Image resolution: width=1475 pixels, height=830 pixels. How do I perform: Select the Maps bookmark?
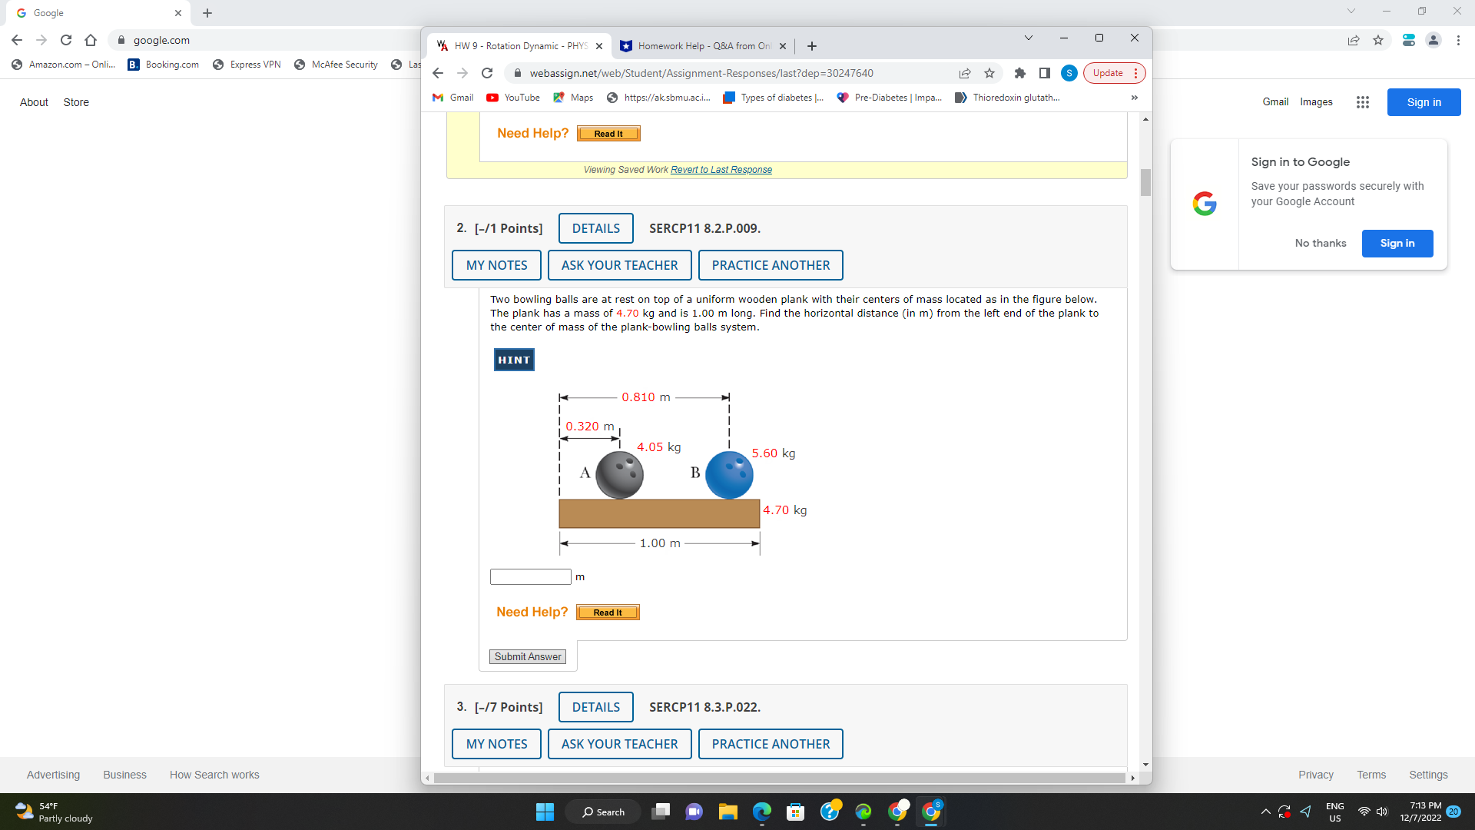[572, 98]
